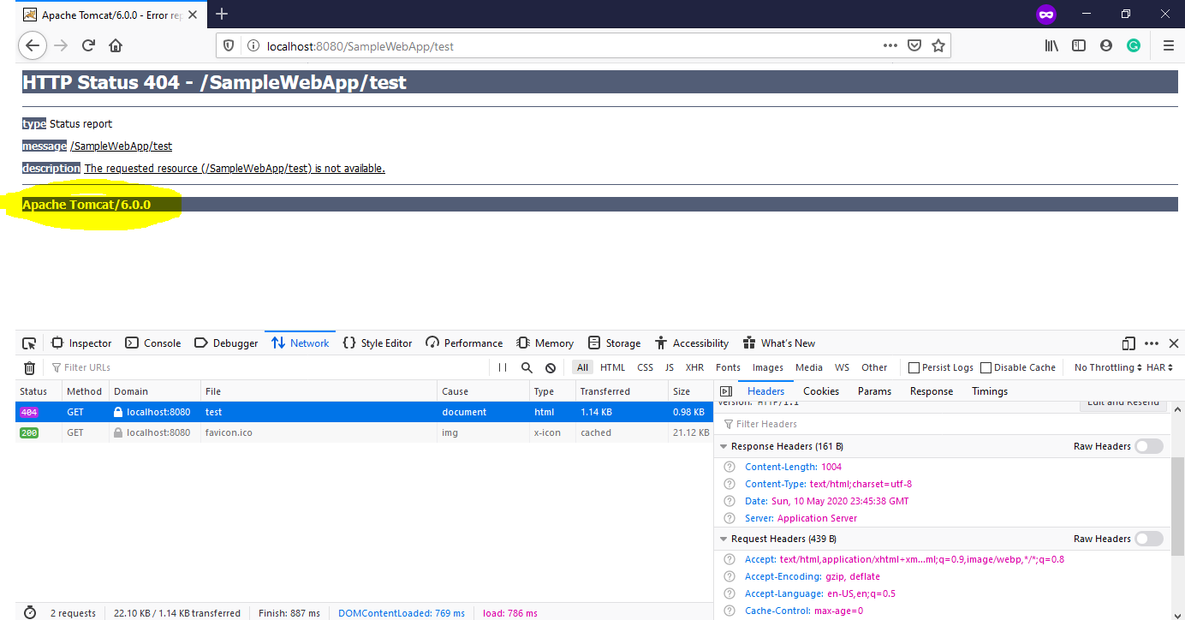Image resolution: width=1185 pixels, height=620 pixels.
Task: Click the Filter Headers input field
Action: point(942,424)
